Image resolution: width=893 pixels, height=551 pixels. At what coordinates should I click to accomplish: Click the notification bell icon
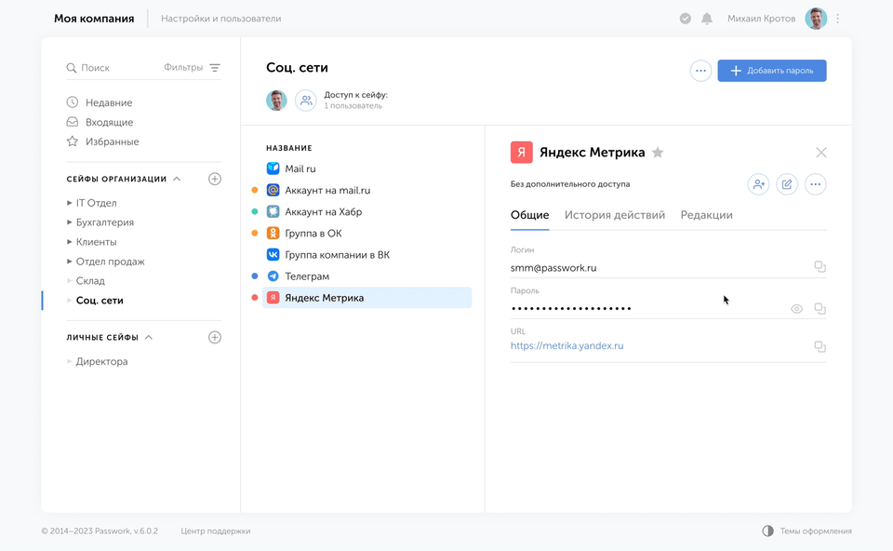click(707, 19)
